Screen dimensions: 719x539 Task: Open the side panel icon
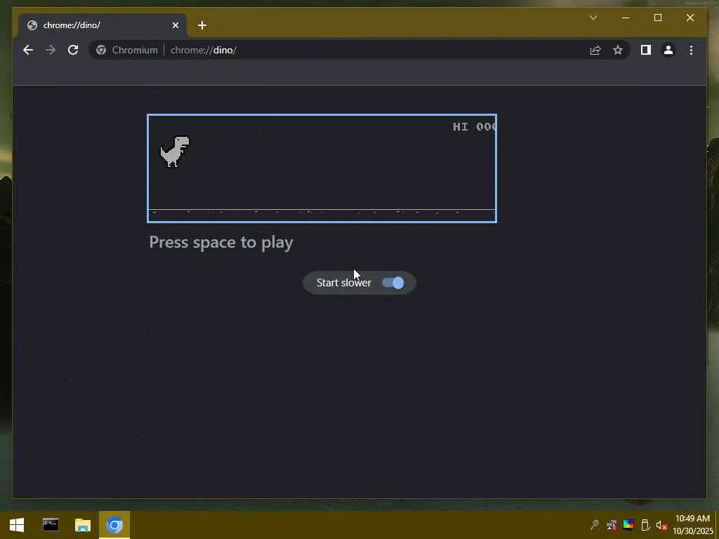coord(646,50)
